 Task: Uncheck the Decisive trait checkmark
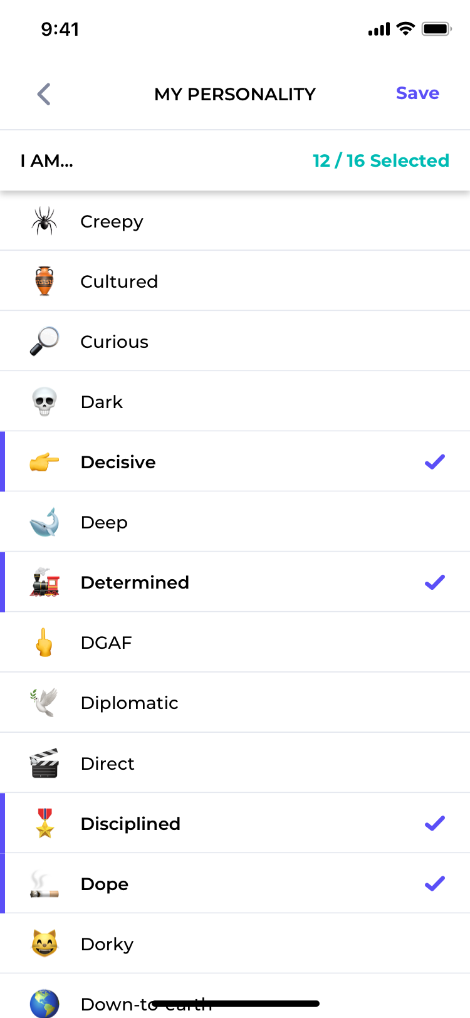[435, 462]
